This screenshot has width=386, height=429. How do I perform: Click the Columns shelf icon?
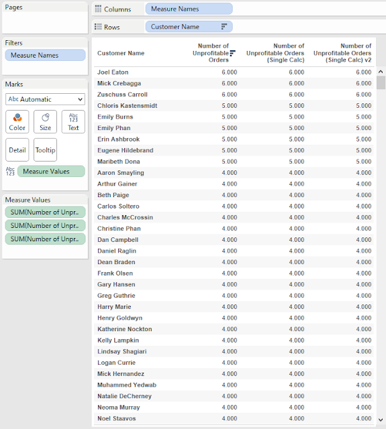pos(98,9)
